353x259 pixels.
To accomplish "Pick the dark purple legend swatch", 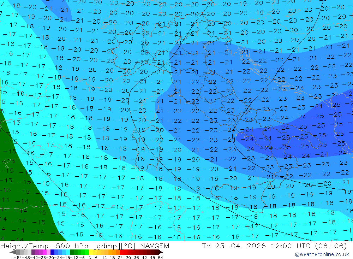I will [33, 252].
